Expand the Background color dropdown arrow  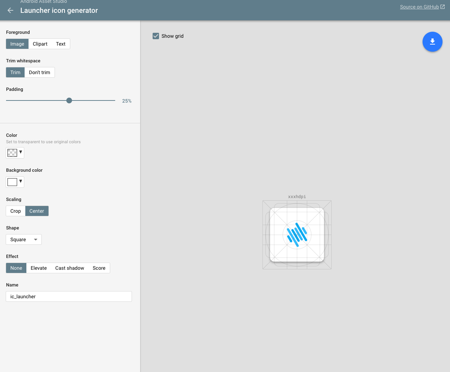[21, 181]
